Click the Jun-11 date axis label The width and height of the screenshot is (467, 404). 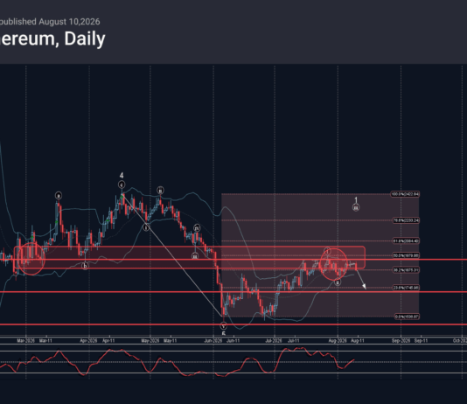coord(233,340)
